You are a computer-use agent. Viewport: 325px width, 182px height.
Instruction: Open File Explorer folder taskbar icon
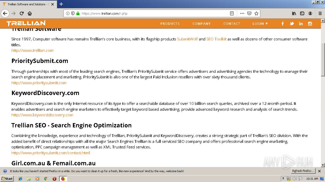[x=29, y=179]
